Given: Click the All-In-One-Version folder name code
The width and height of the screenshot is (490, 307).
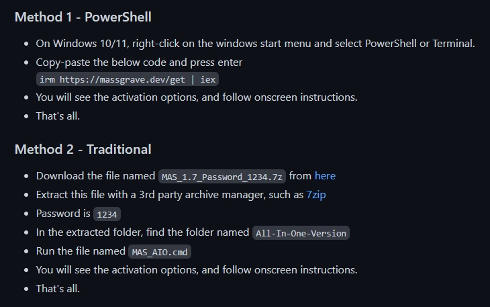Looking at the screenshot, I should tap(301, 233).
